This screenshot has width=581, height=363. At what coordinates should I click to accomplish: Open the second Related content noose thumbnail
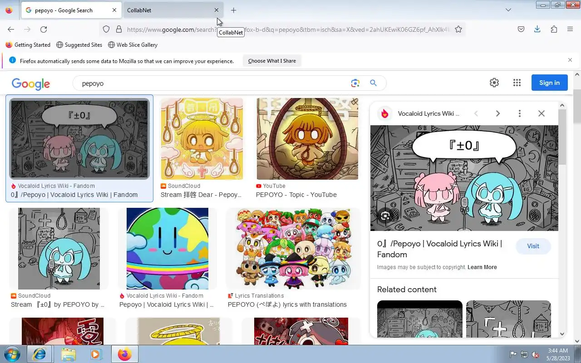pyautogui.click(x=508, y=319)
